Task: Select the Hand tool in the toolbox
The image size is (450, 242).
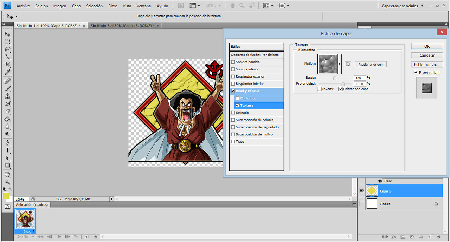Action: click(7, 174)
